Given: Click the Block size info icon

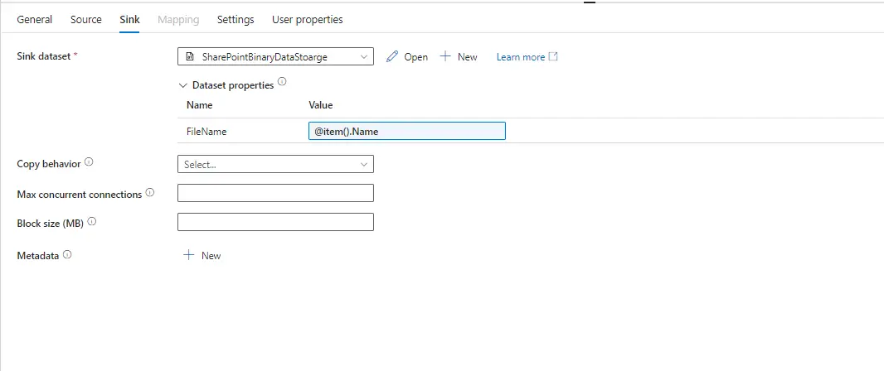Looking at the screenshot, I should [x=92, y=222].
